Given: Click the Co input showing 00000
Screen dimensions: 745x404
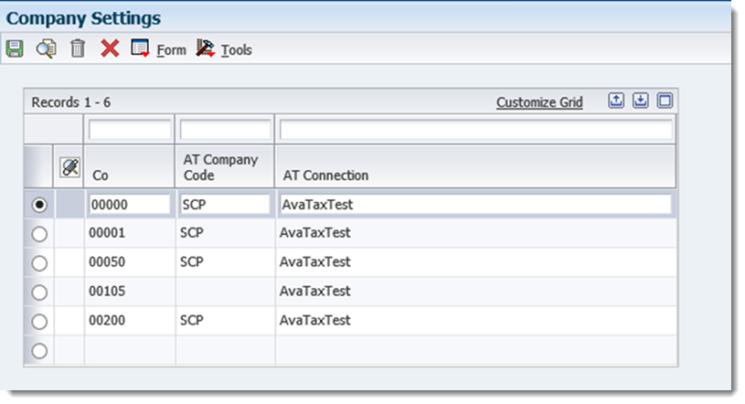Looking at the screenshot, I should (x=130, y=205).
